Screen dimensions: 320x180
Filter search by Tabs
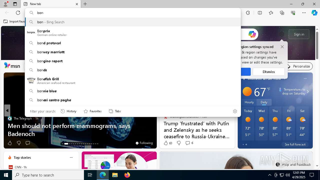115,111
